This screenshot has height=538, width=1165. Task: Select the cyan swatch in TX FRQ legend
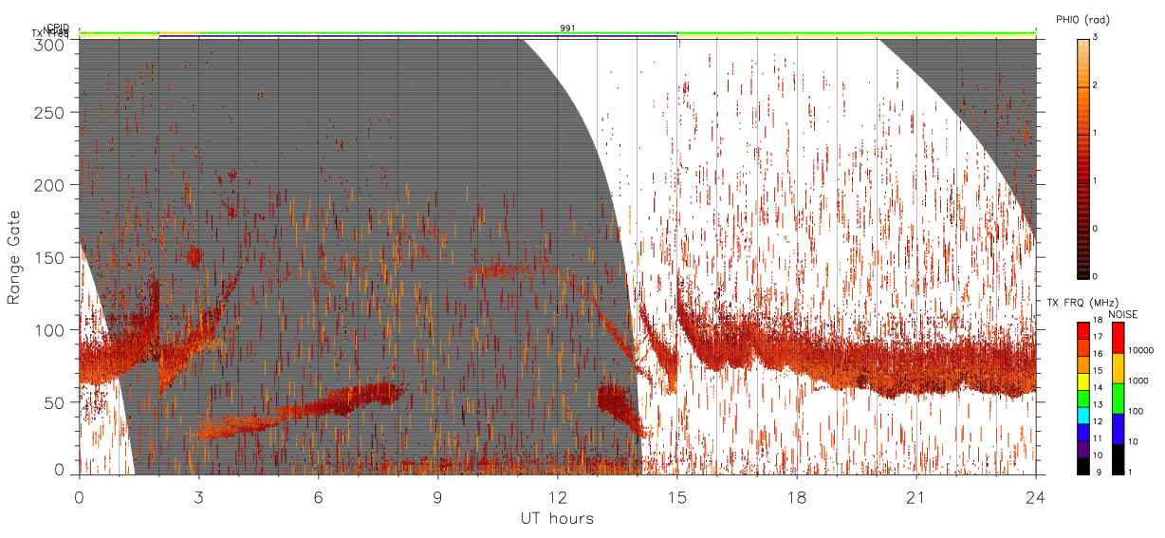pyautogui.click(x=1083, y=416)
